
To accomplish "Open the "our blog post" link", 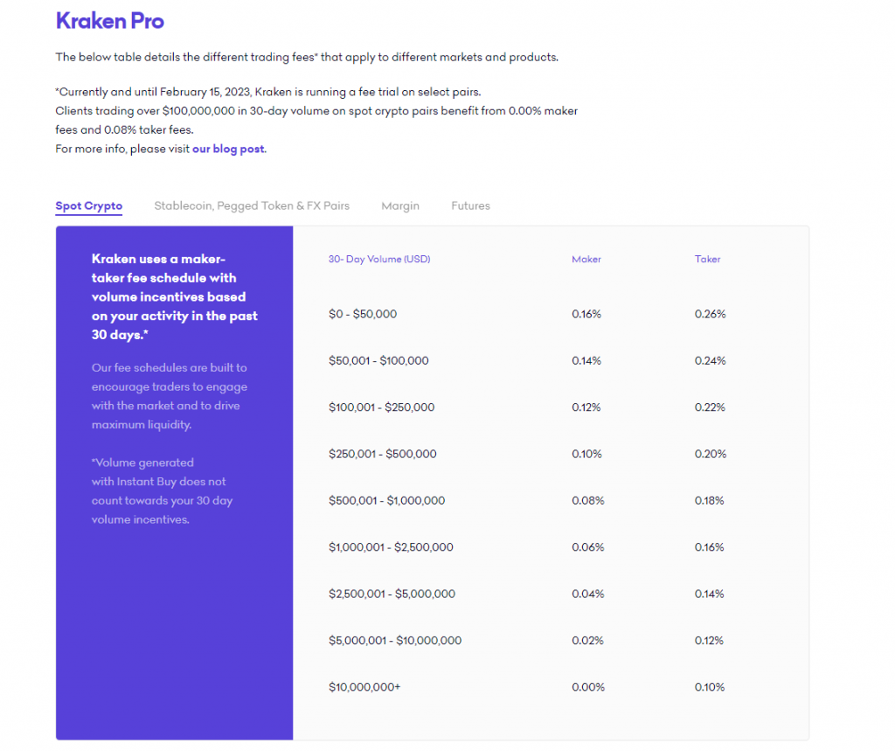I will [x=228, y=149].
